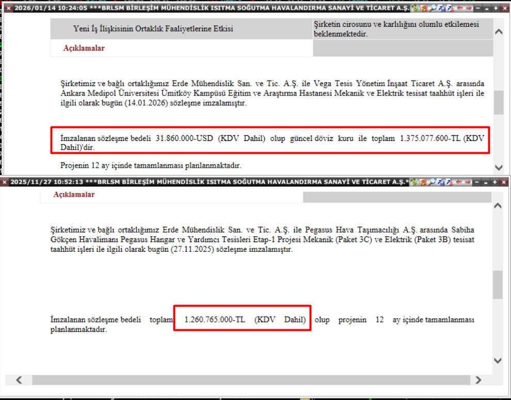511x400 pixels.
Task: Click the save shortcut icon in the 2026/01/14 window
Action: [x=442, y=8]
